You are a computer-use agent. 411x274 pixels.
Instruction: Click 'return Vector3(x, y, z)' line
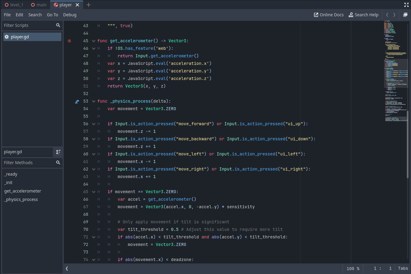[x=137, y=86]
